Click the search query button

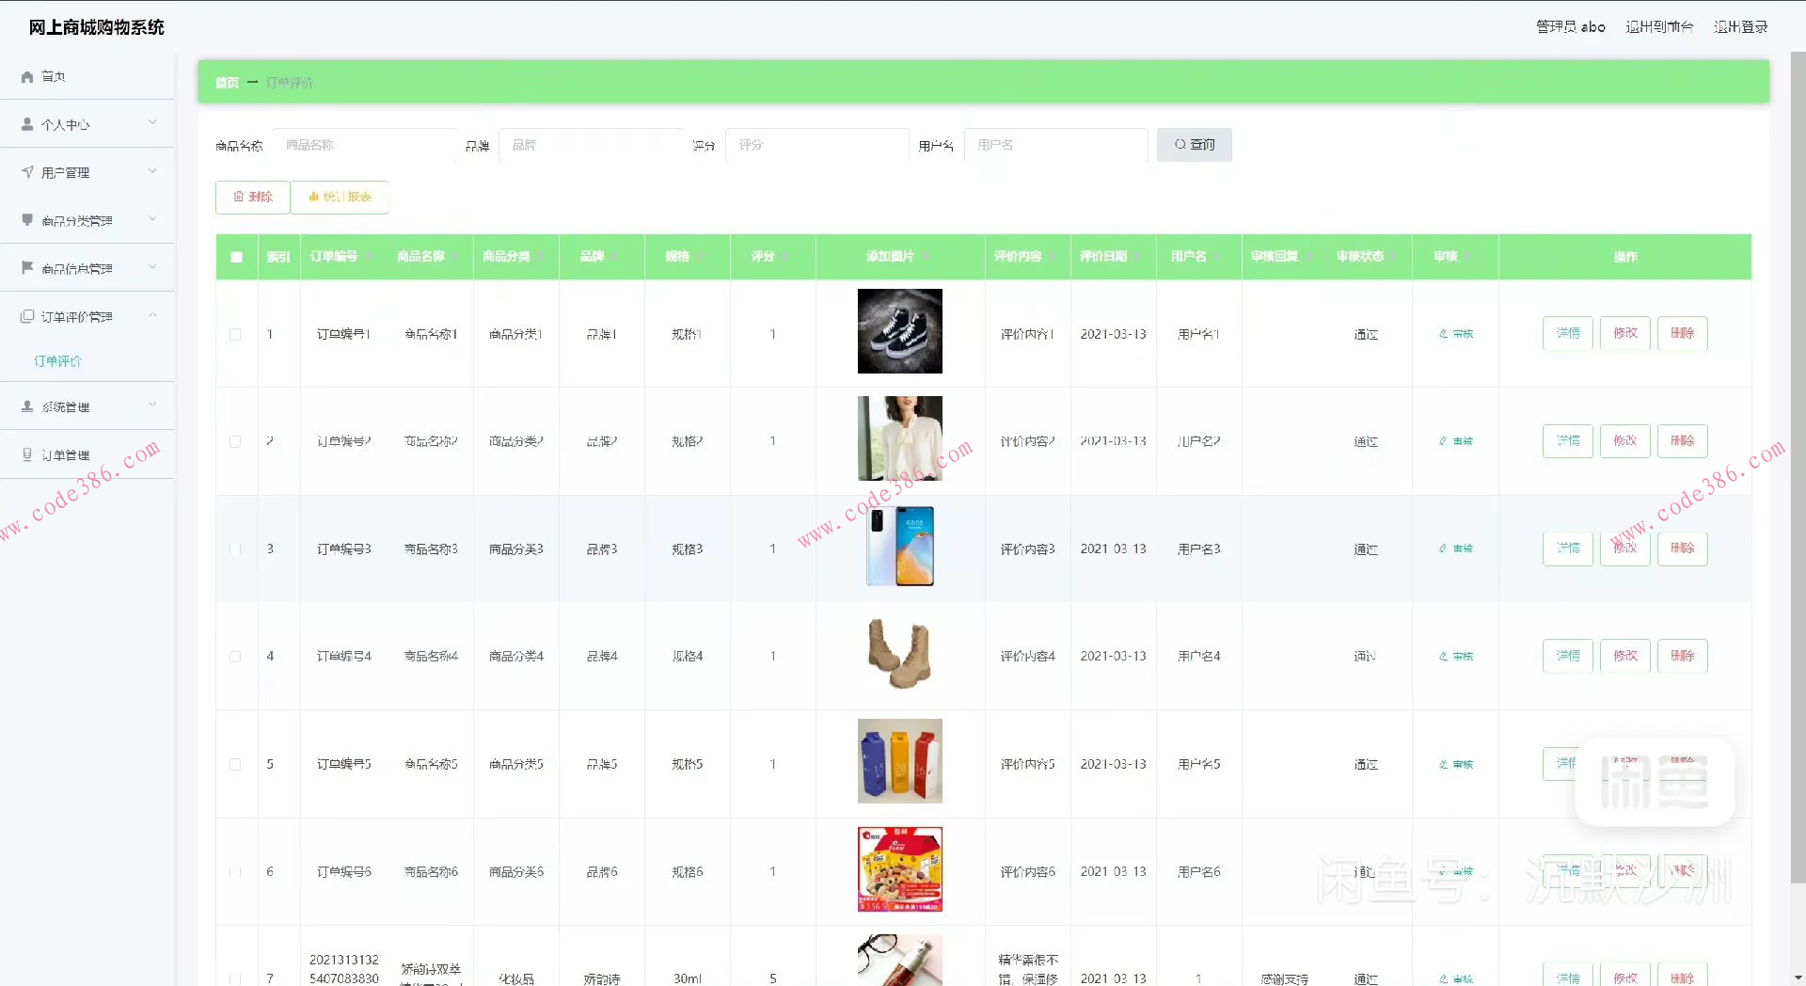(x=1194, y=145)
